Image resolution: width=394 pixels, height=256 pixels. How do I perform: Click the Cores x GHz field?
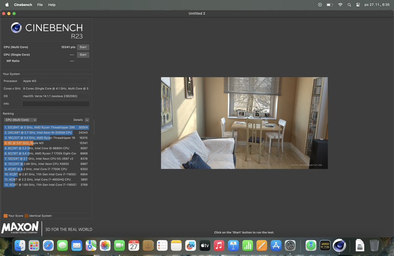pyautogui.click(x=56, y=89)
